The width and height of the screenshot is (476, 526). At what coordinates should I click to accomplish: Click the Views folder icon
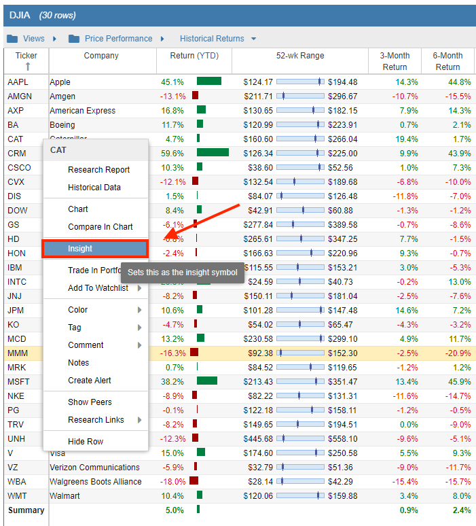tap(12, 39)
